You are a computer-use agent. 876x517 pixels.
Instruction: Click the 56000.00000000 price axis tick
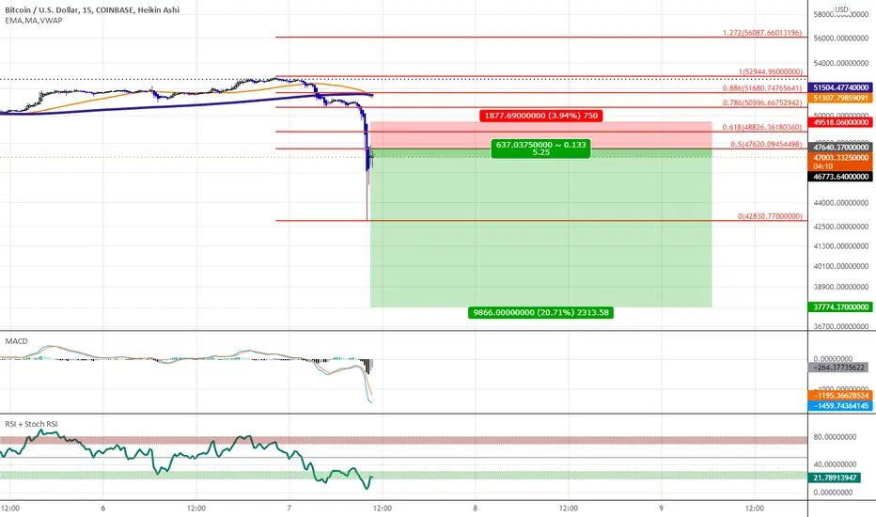[x=841, y=39]
